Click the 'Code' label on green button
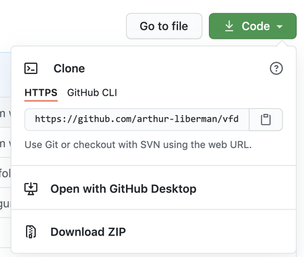The image size is (304, 257). (x=256, y=26)
